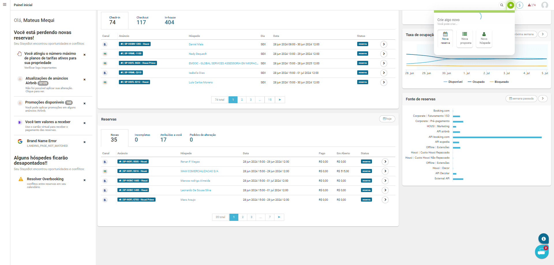The width and height of the screenshot is (554, 265).
Task: Open details arrow for Isabella Dias check-in
Action: [384, 73]
